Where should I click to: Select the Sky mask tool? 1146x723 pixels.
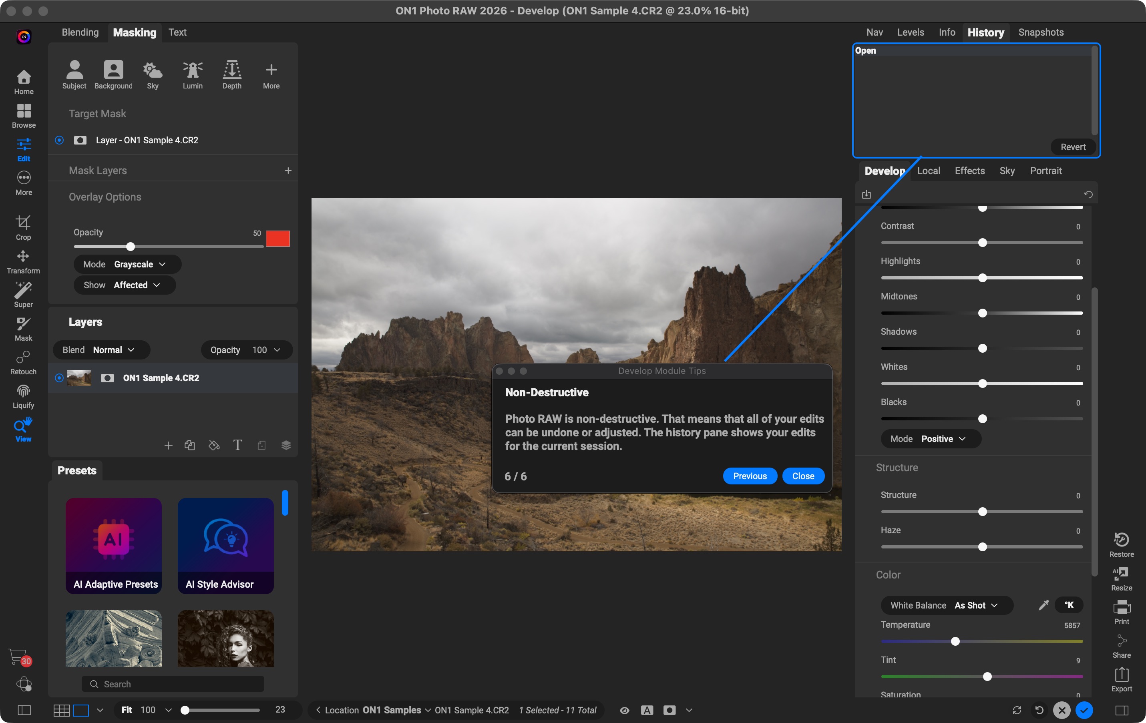[152, 75]
